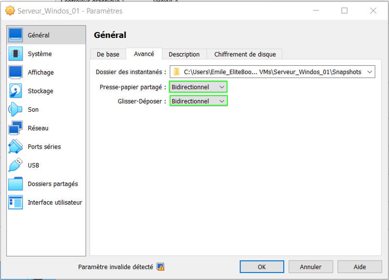
Task: Open help with the Aide button
Action: click(x=359, y=267)
